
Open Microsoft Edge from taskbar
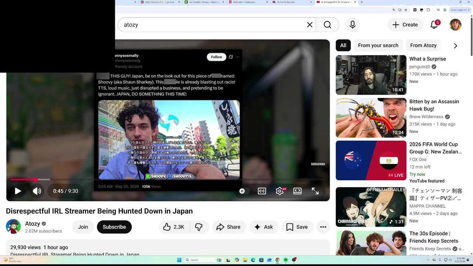(x=253, y=260)
